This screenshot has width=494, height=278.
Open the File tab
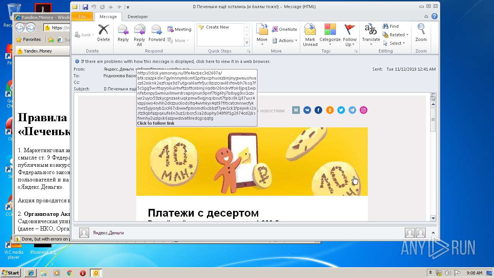pyautogui.click(x=82, y=17)
